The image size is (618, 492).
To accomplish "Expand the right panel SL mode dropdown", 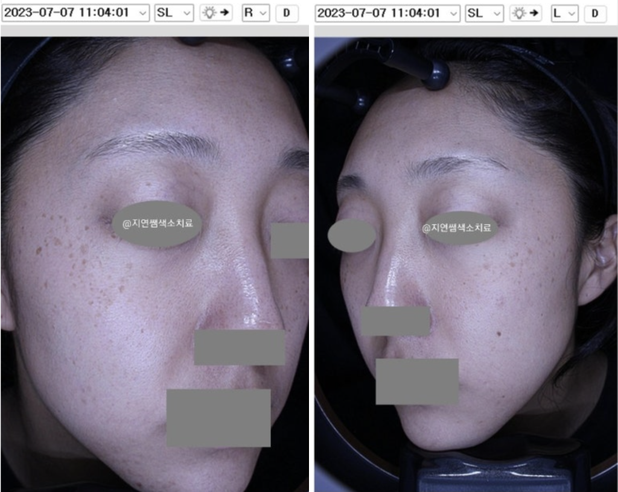I will point(484,13).
